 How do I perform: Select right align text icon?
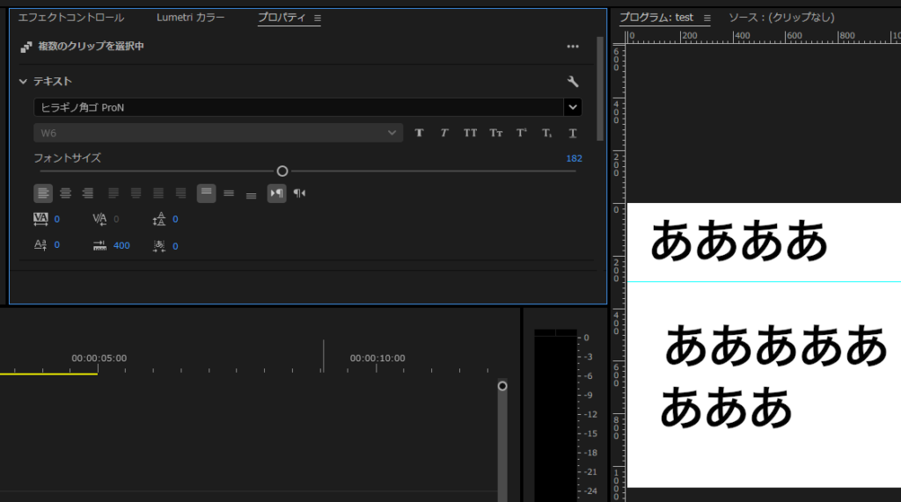point(87,193)
